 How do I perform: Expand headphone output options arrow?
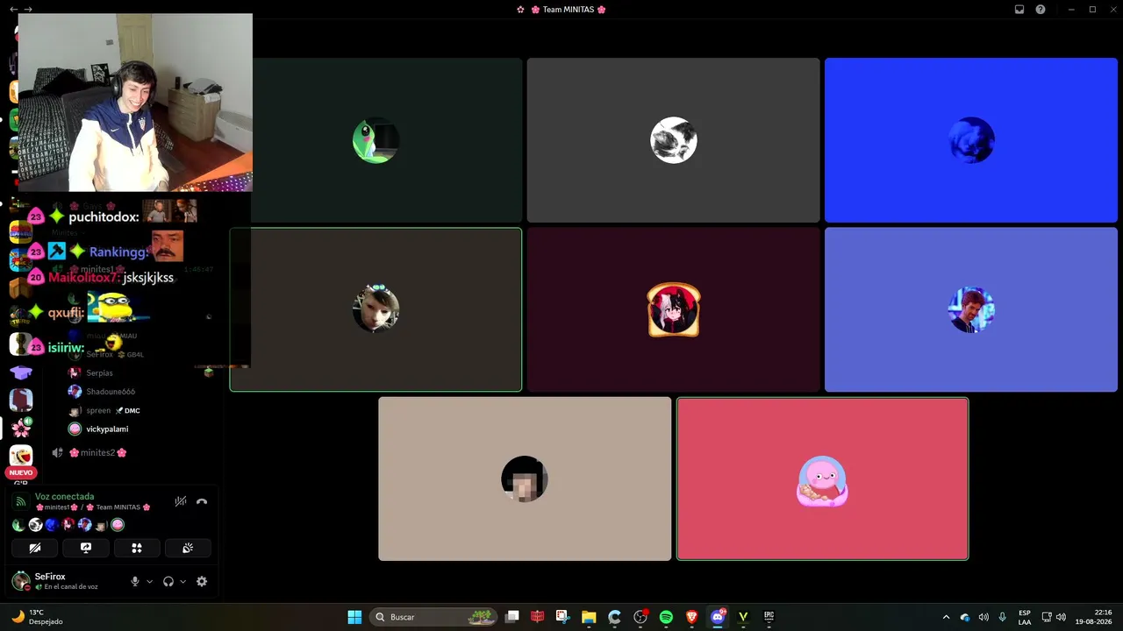[182, 581]
